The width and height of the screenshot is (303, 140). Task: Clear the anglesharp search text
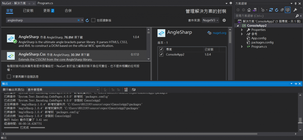[78, 20]
